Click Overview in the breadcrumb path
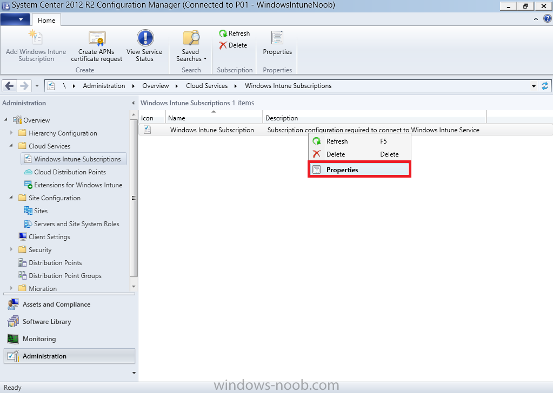553x393 pixels. (156, 86)
